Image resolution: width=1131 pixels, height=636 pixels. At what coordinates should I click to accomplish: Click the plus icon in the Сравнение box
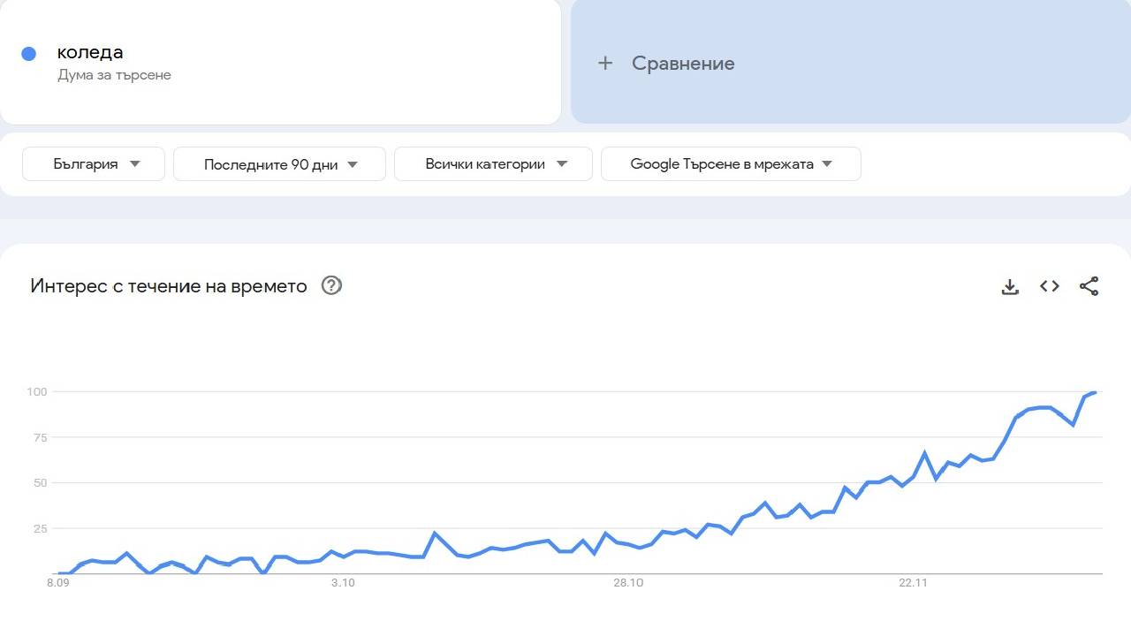click(x=604, y=63)
